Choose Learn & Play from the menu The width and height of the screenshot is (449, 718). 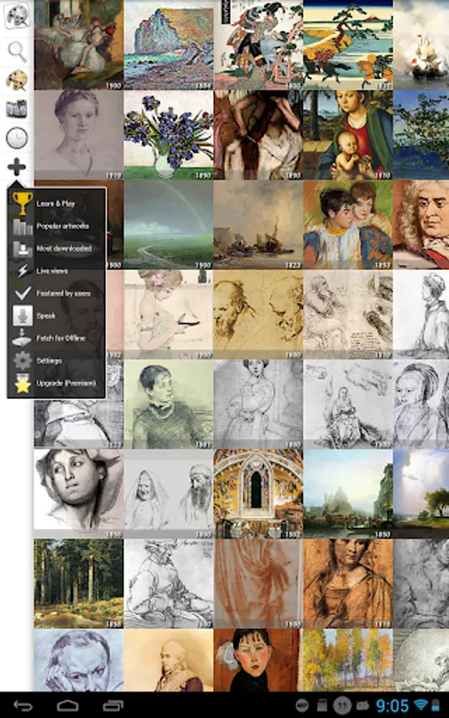57,203
